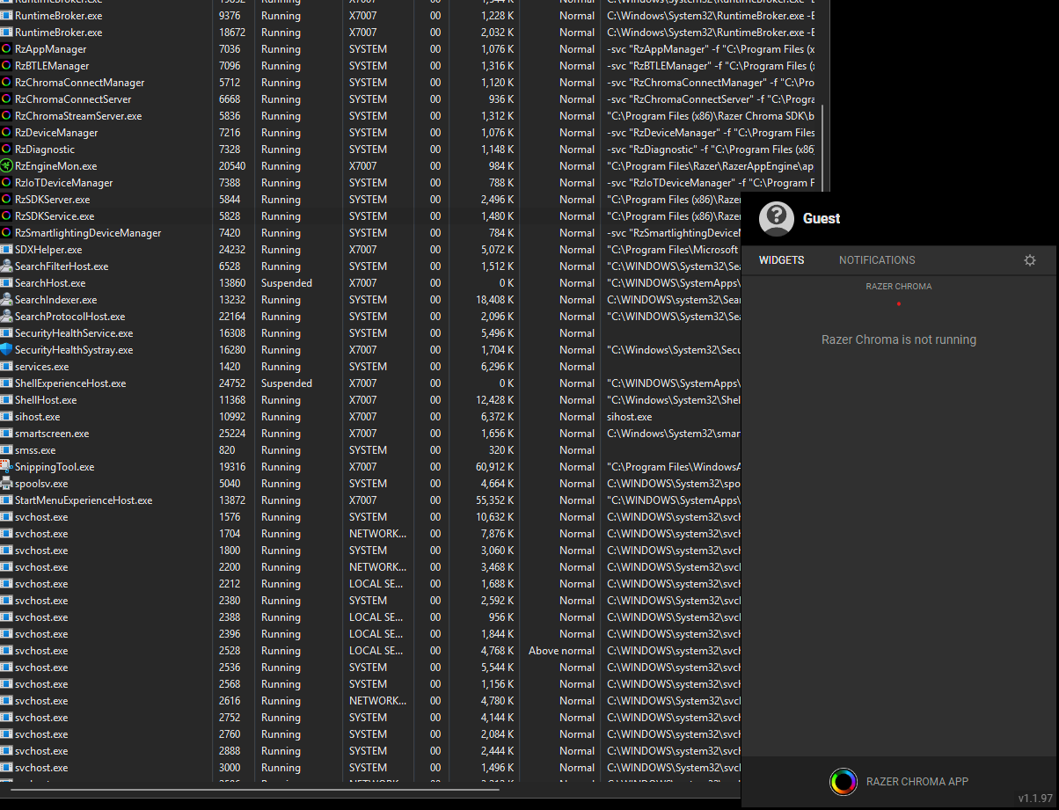Click the green RzEngineMon.exe icon
This screenshot has height=810, width=1059.
[7, 166]
